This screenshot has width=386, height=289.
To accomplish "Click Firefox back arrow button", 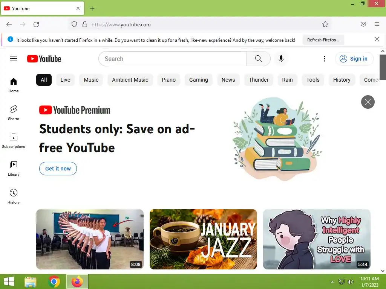I will tap(9, 24).
